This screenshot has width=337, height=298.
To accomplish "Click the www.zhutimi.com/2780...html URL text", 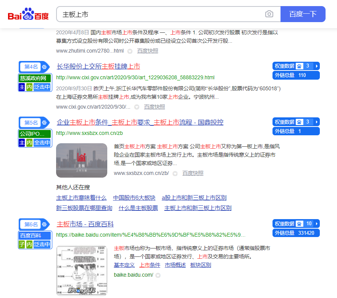I will coord(90,51).
